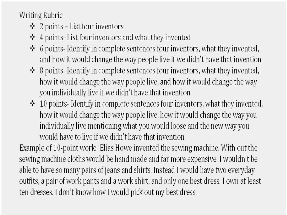Click 'you individually live' in the 8 points item
Viewport: 287px width, 215px height.
(69, 93)
